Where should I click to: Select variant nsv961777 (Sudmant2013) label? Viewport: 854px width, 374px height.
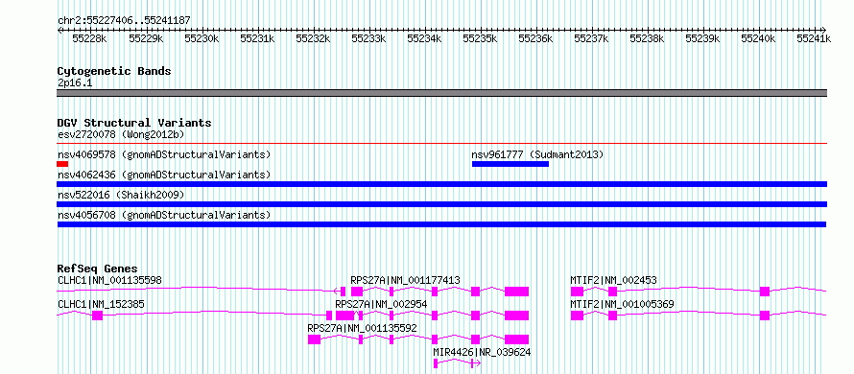pos(537,154)
